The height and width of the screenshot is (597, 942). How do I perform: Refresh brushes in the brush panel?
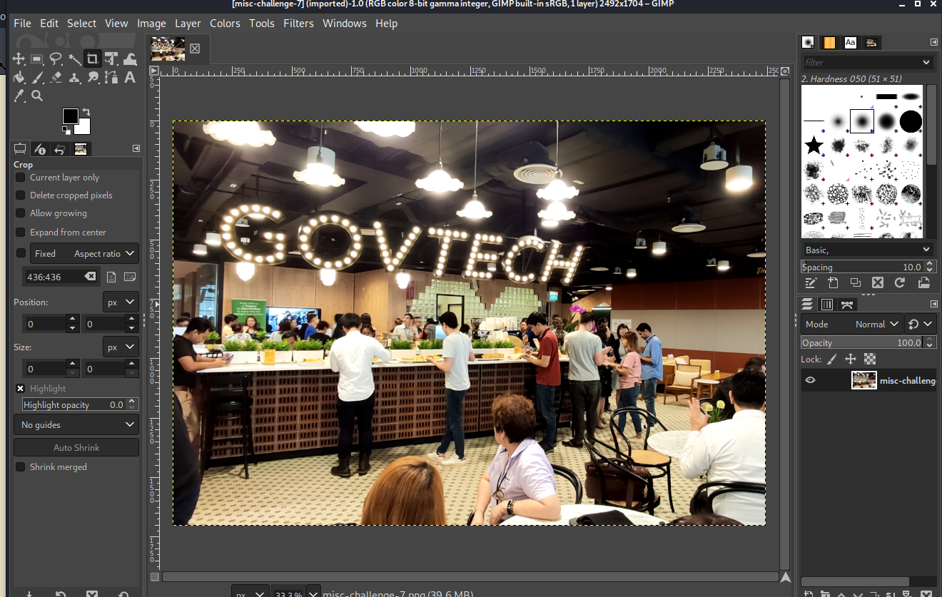[900, 283]
